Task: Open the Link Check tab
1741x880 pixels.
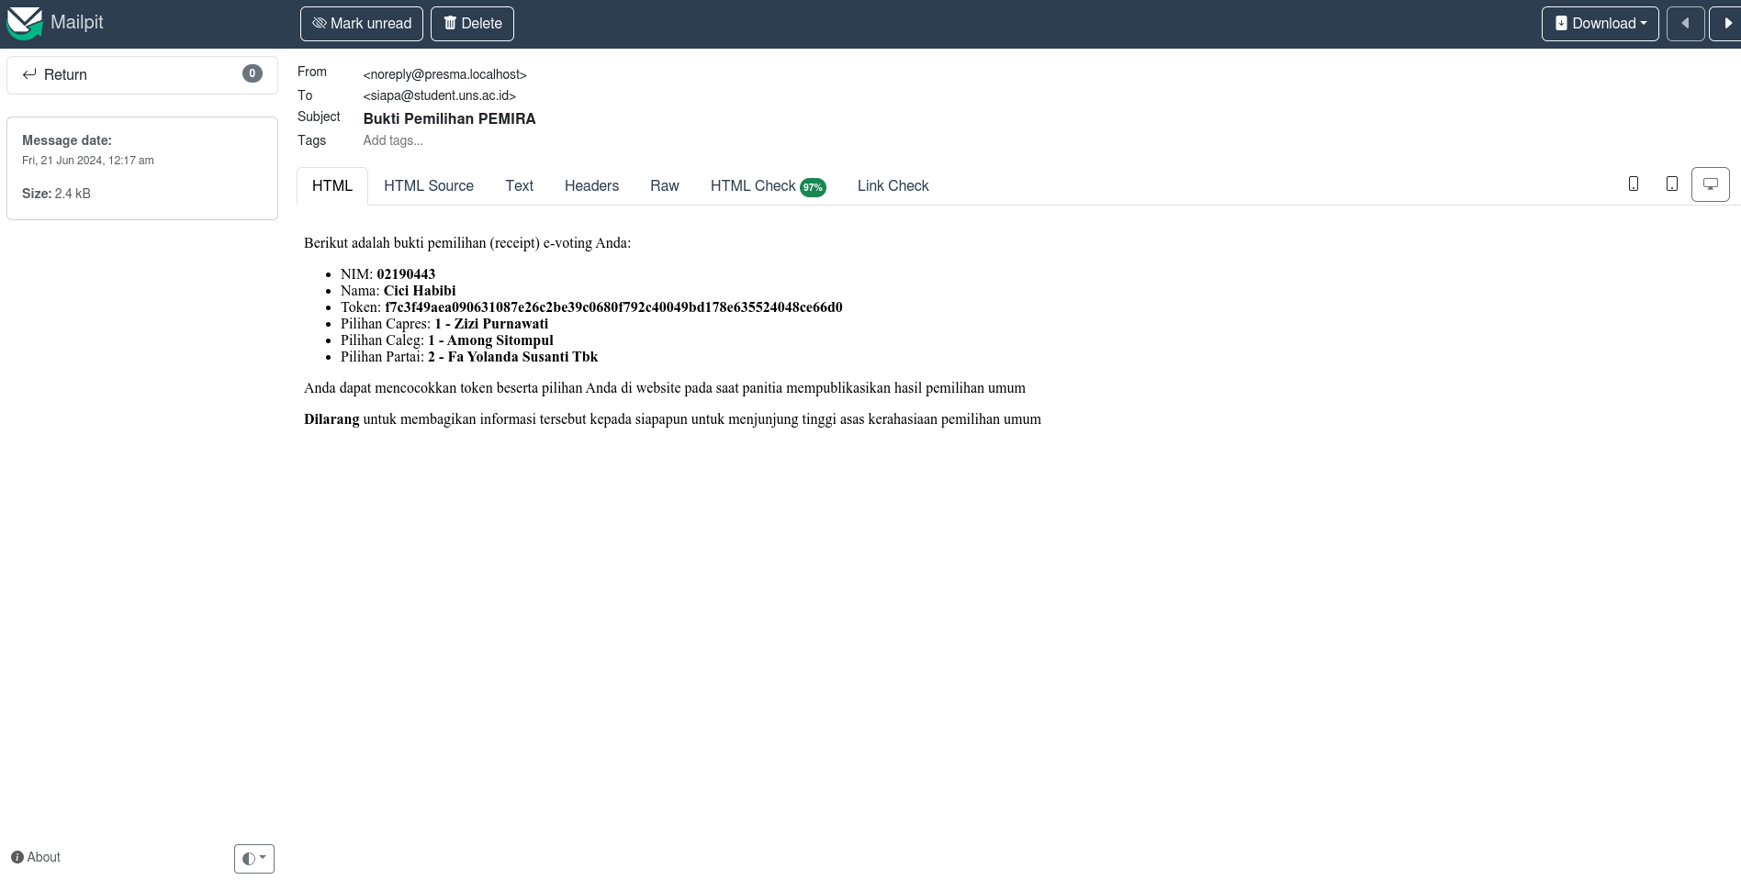Action: tap(893, 186)
